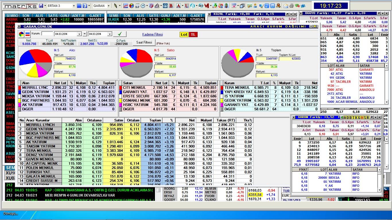Open the Kademe Filtresi link
The height and width of the screenshot is (220, 392).
[x=152, y=34]
